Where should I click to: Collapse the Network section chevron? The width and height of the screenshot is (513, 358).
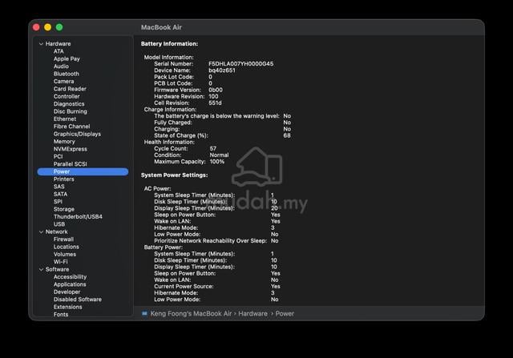tap(41, 231)
